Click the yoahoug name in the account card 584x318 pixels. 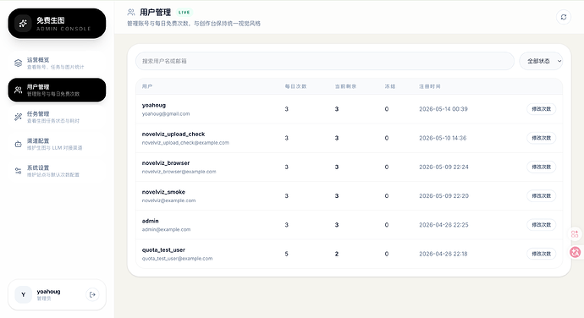tap(48, 292)
